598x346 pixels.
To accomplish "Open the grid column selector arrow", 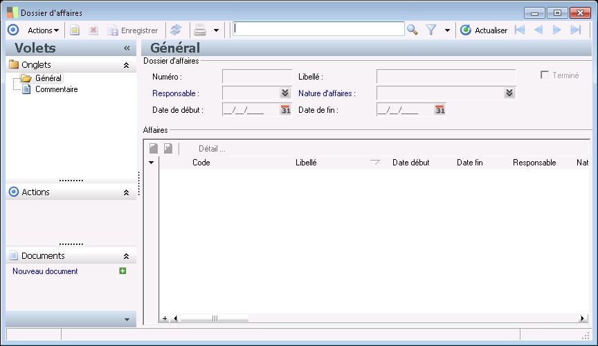I will click(152, 163).
